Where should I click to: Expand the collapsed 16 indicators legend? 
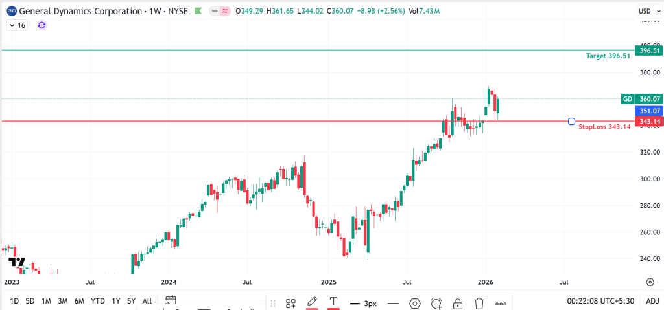point(17,25)
